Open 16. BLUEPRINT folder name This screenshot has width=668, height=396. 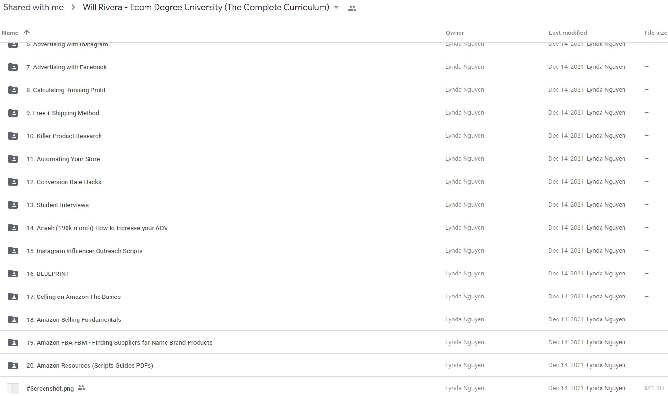click(x=48, y=274)
